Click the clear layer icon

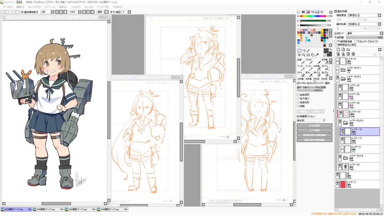(x=348, y=54)
